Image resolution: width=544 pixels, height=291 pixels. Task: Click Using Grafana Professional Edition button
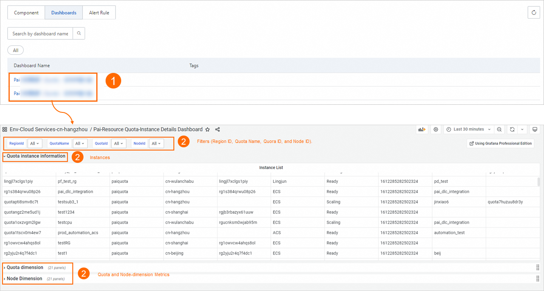(500, 143)
